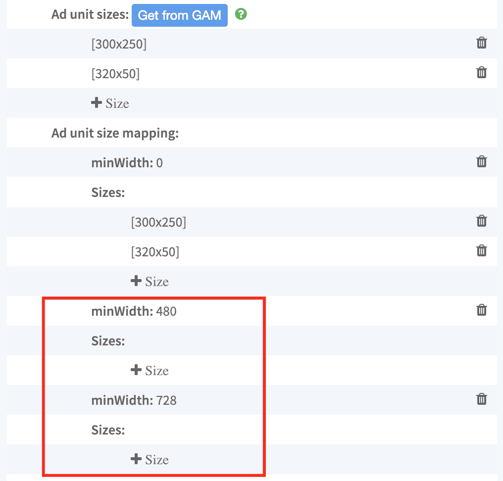This screenshot has width=503, height=481.
Task: Add a size to minWidth 0 mapping
Action: tap(150, 281)
